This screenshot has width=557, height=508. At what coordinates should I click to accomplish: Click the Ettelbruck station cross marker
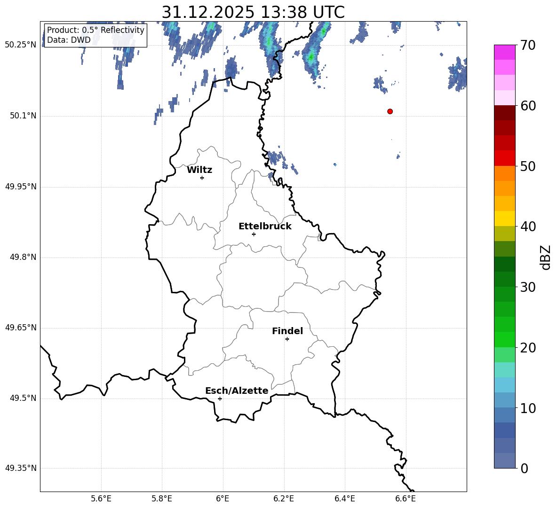tap(254, 234)
